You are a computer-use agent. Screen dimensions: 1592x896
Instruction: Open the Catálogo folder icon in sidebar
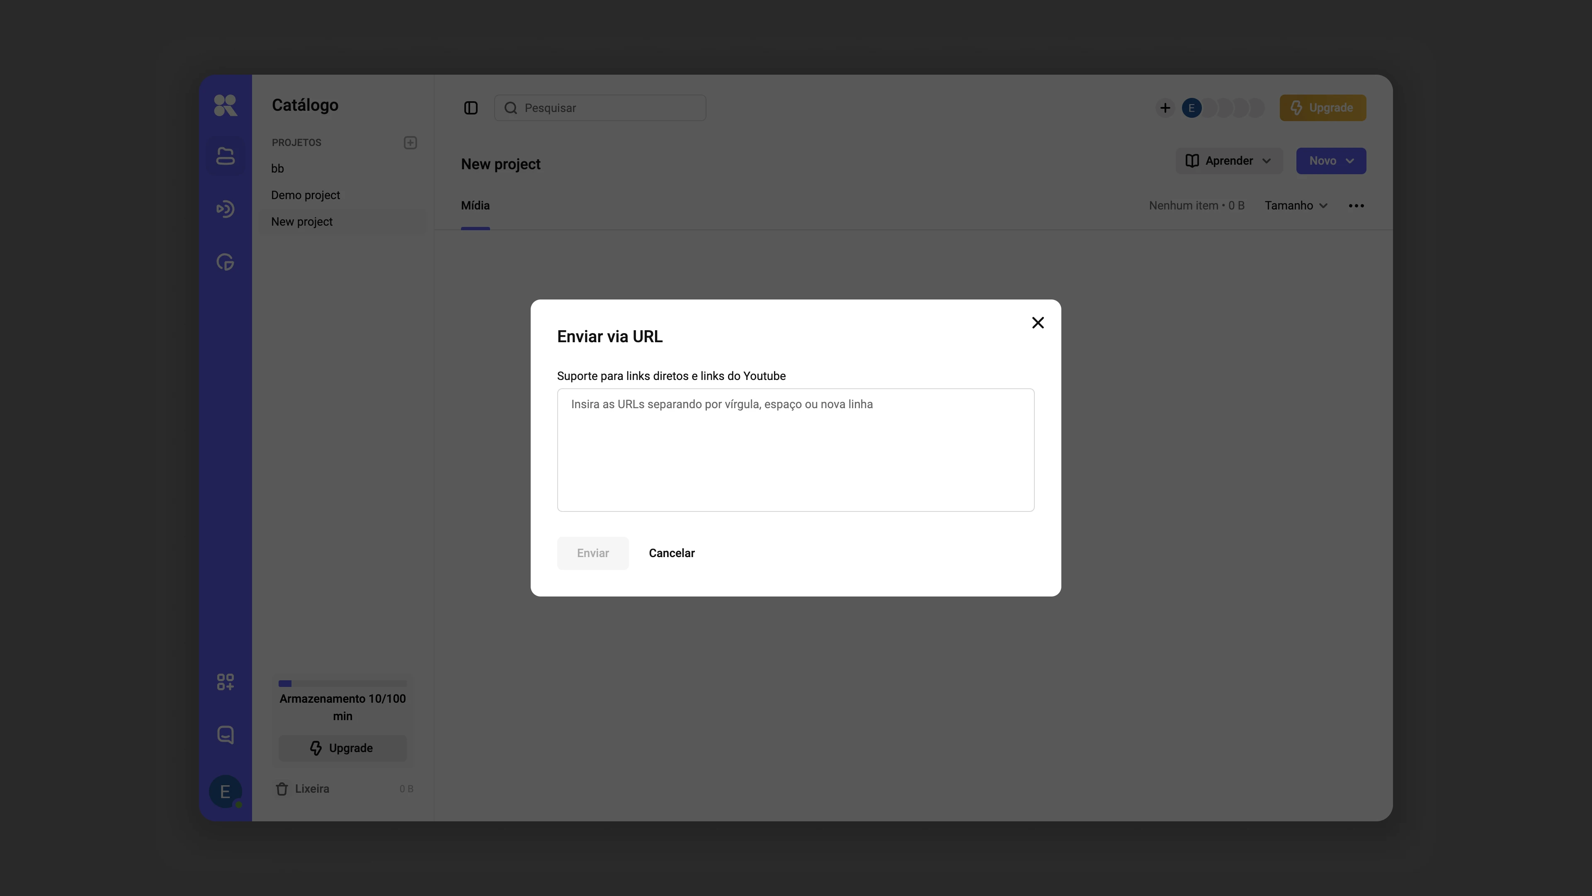(x=225, y=156)
